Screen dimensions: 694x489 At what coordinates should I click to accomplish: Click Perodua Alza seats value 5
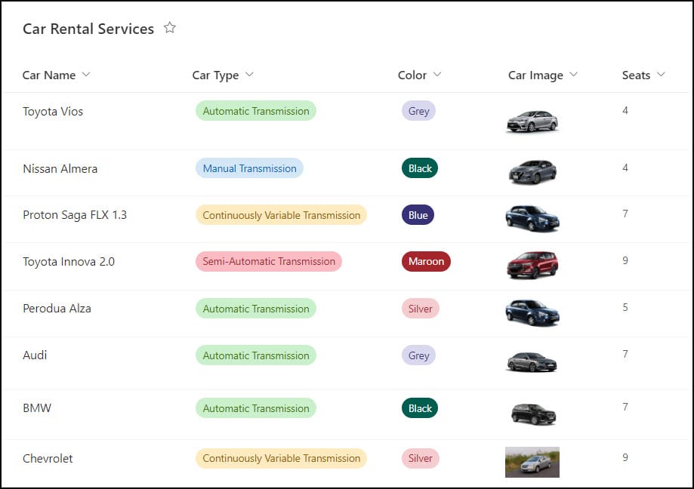tap(625, 307)
